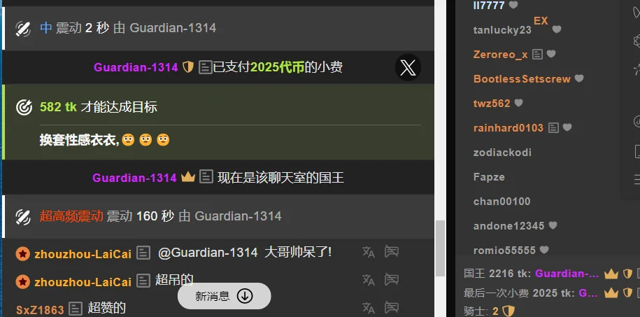Flag the 超吊的 chat message

[392, 279]
